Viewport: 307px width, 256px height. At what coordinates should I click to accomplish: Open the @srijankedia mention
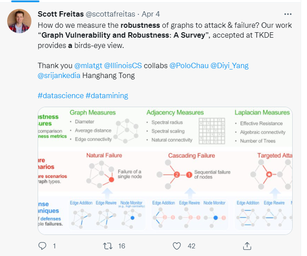click(x=59, y=75)
